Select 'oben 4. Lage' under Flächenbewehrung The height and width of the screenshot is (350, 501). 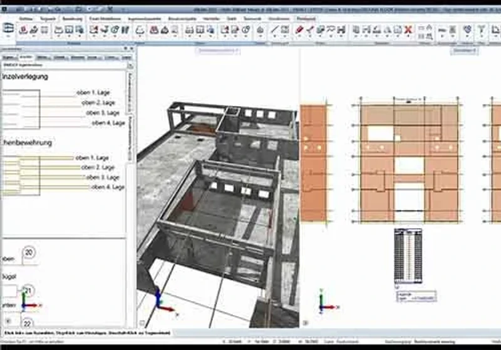pos(108,187)
